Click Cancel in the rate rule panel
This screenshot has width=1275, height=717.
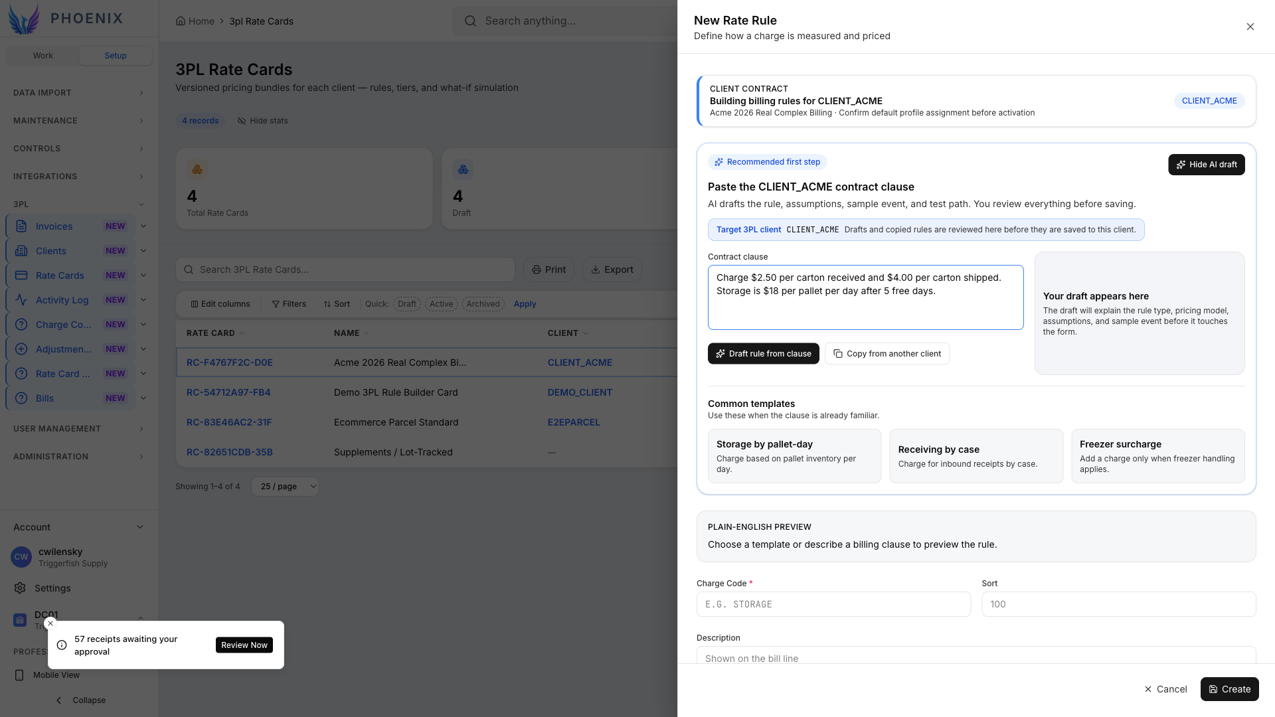(x=1165, y=689)
